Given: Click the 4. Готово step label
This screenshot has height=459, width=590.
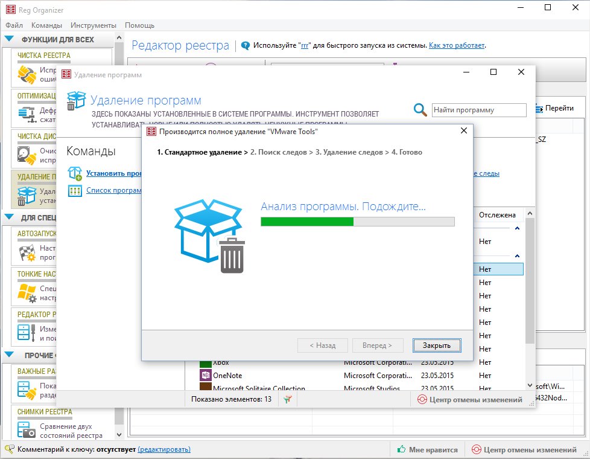Looking at the screenshot, I should point(407,152).
